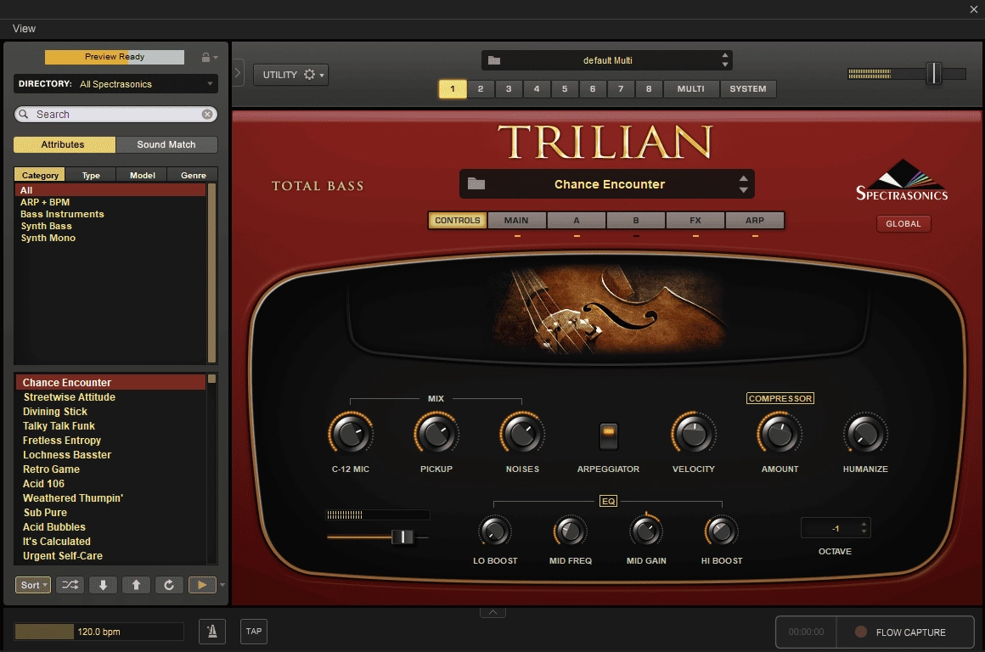Switch to layer A tab
This screenshot has width=985, height=652.
[577, 221]
